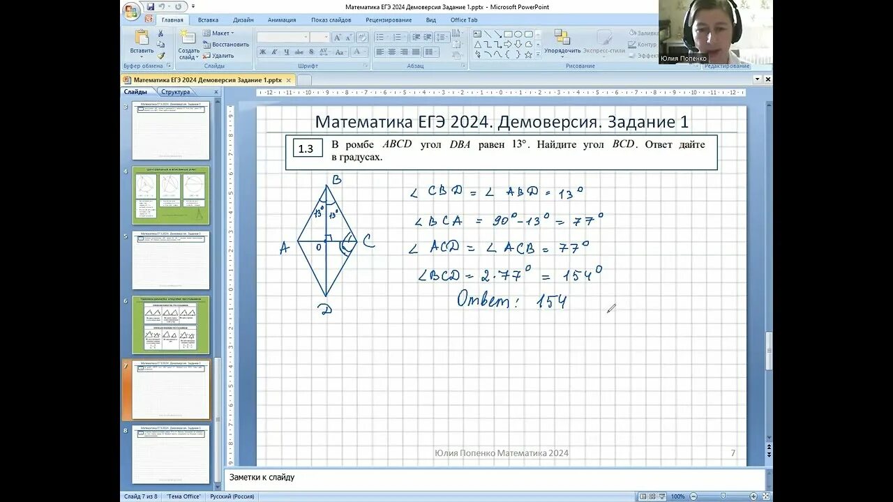The image size is (893, 502).
Task: Toggle align text right
Action: 404,52
